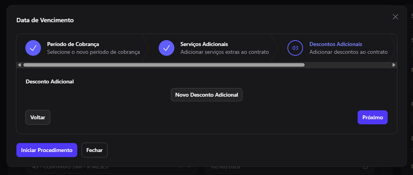Click the Fechar button
The image size is (413, 175).
94,150
